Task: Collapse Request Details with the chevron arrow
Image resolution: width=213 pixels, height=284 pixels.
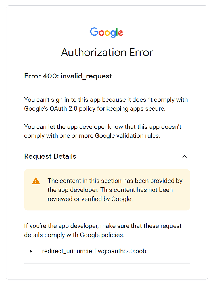Action: pyautogui.click(x=185, y=156)
